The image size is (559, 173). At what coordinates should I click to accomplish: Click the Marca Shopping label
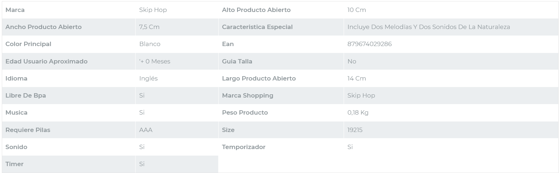click(x=248, y=95)
